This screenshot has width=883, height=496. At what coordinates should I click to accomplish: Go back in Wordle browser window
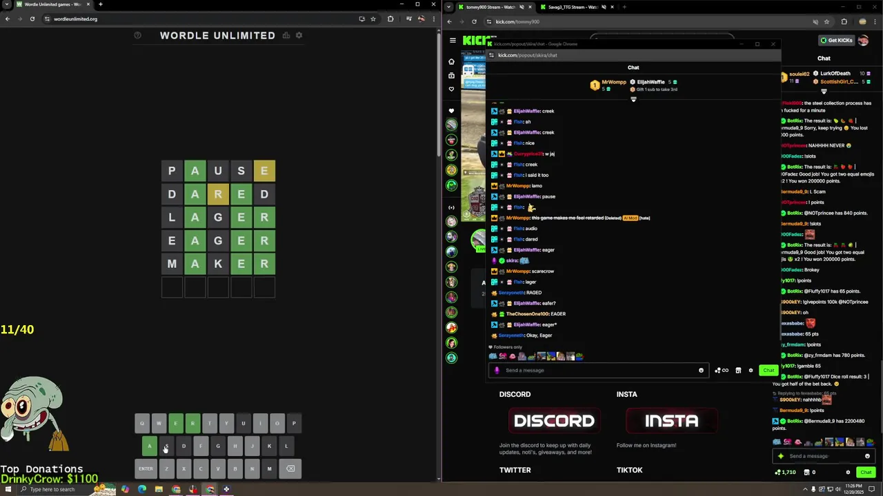[x=7, y=19]
